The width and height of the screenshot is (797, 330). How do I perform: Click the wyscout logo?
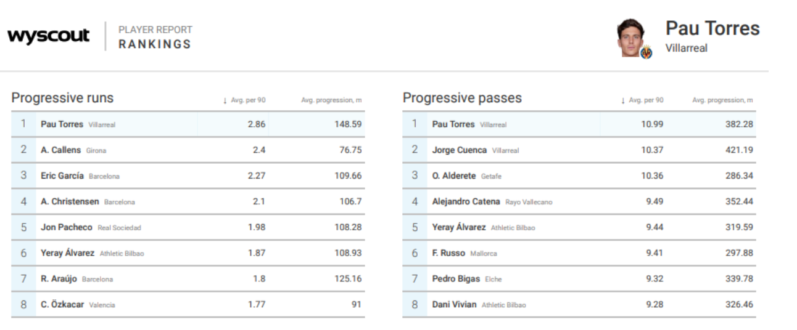click(49, 35)
